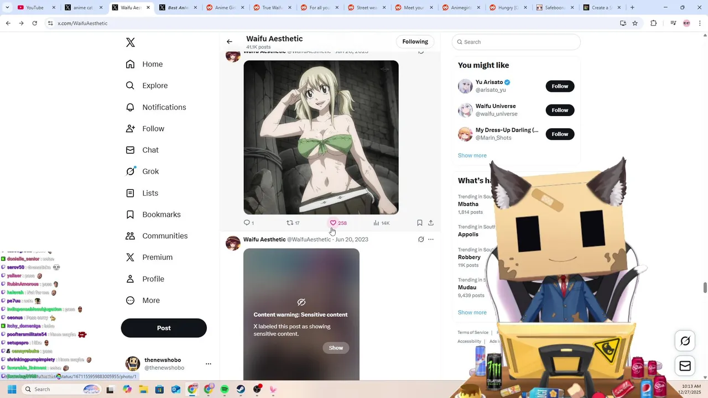
Task: Expand the More menu in the sidebar
Action: click(143, 300)
